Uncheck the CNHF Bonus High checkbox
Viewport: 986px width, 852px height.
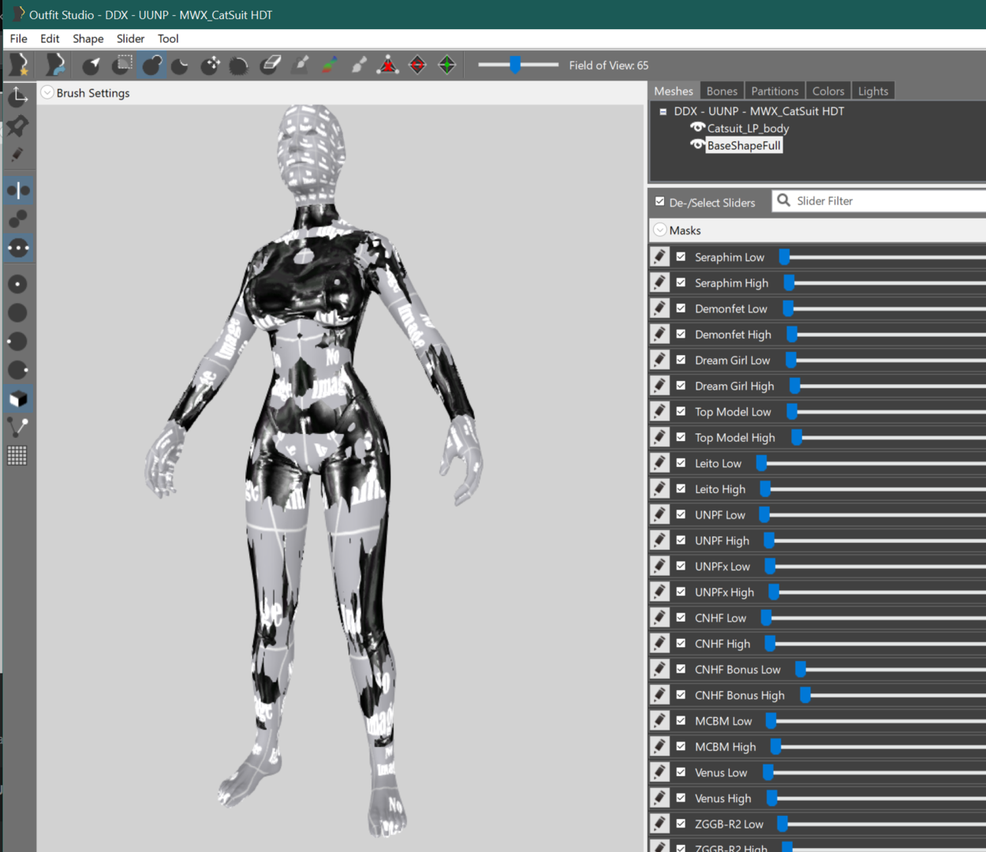coord(681,694)
